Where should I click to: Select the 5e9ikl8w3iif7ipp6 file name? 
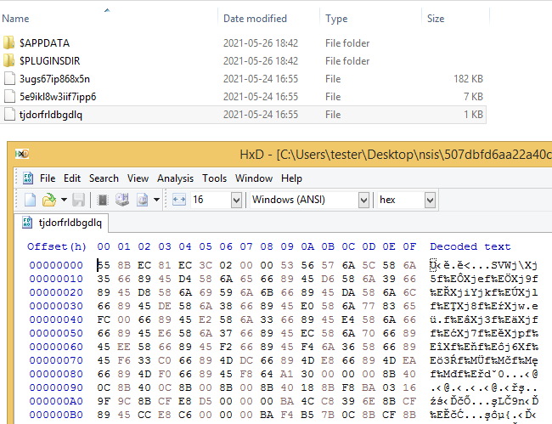pos(58,97)
